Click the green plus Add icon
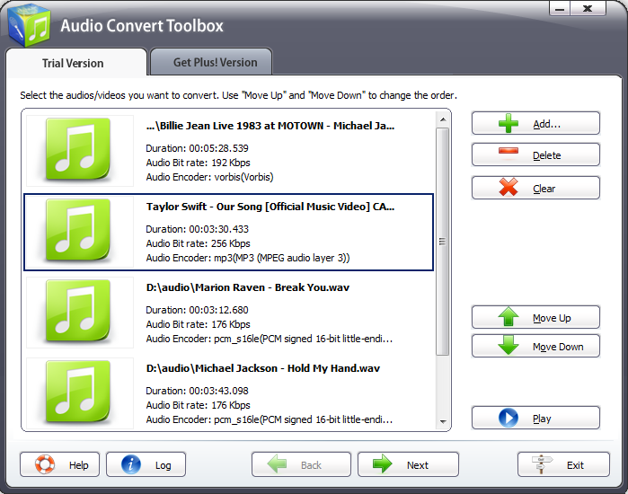The width and height of the screenshot is (628, 494). click(x=509, y=123)
